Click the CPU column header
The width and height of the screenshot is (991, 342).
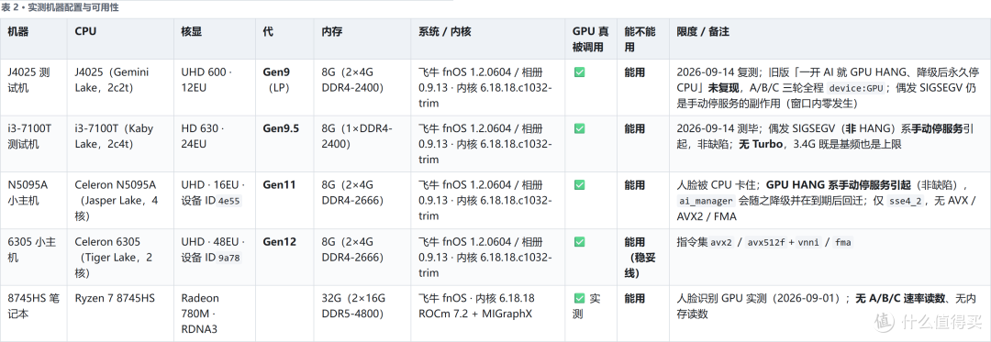85,31
